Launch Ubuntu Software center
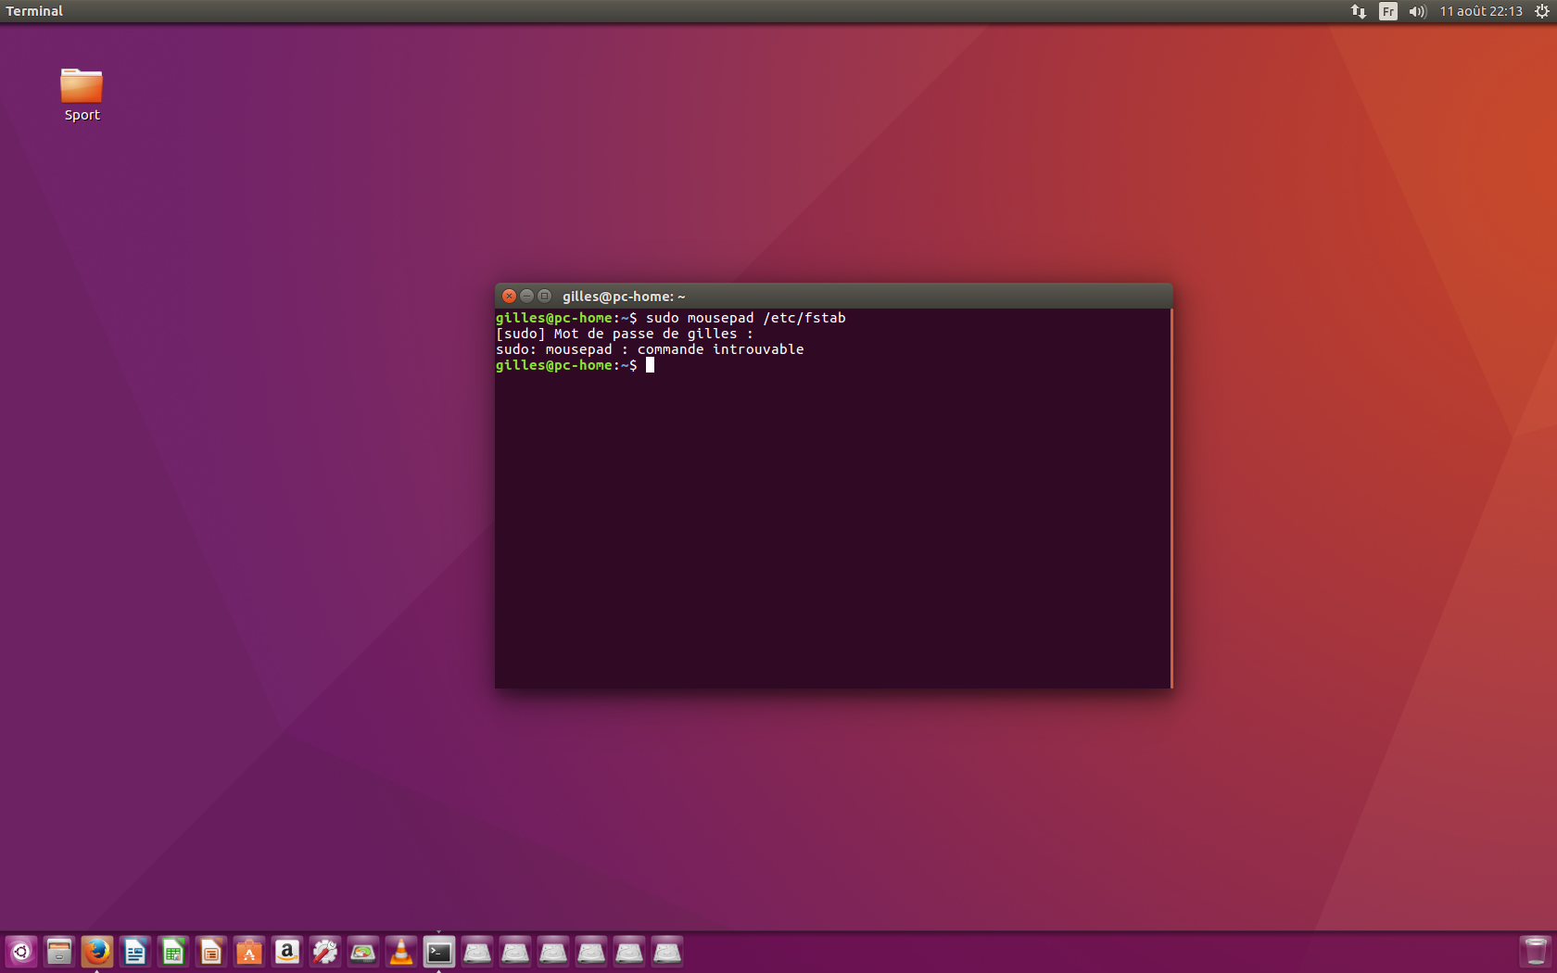The image size is (1557, 973). 249,952
